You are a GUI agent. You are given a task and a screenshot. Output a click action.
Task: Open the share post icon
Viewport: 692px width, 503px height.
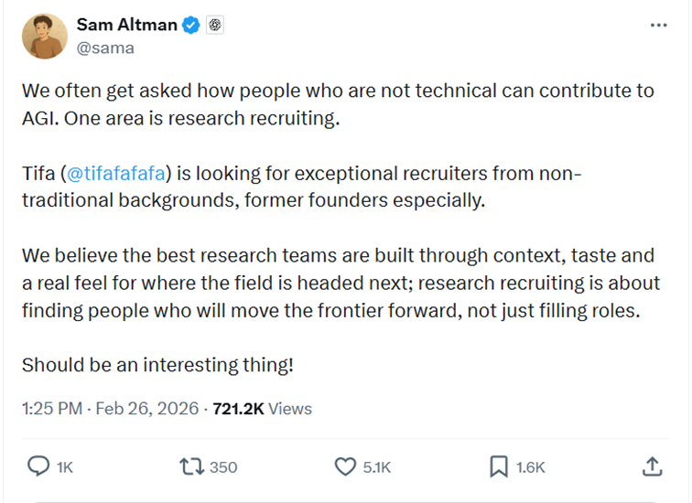tap(652, 466)
